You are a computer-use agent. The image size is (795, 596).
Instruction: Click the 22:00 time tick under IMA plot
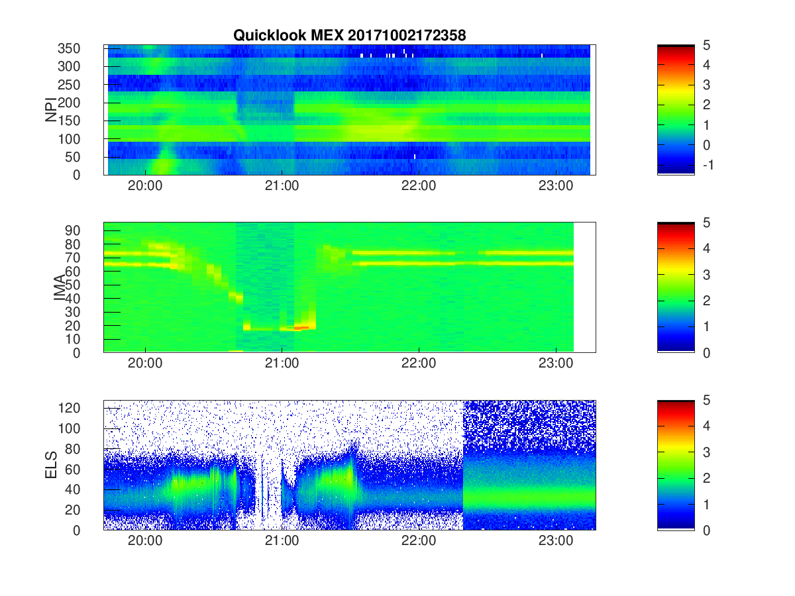point(419,364)
